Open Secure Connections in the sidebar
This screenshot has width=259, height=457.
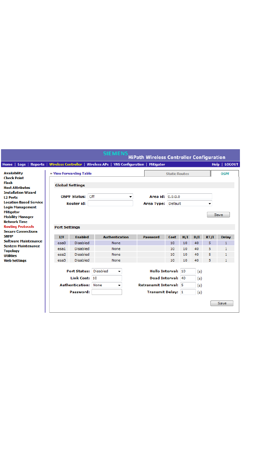point(20,231)
